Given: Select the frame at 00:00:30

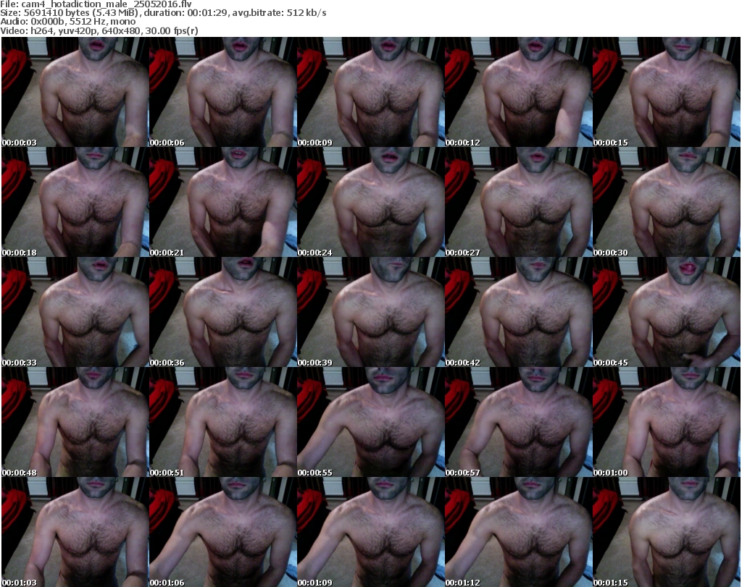Looking at the screenshot, I should click(667, 202).
